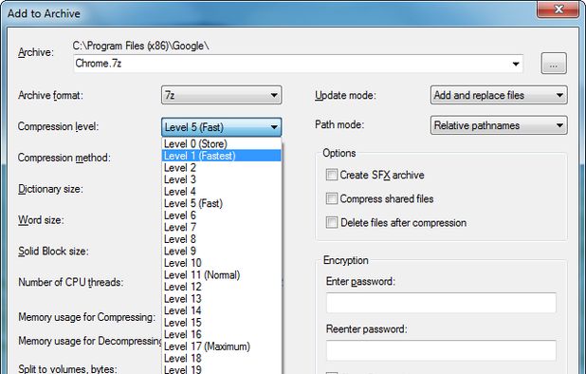Expand the Archive filename history dropdown arrow

click(x=516, y=64)
